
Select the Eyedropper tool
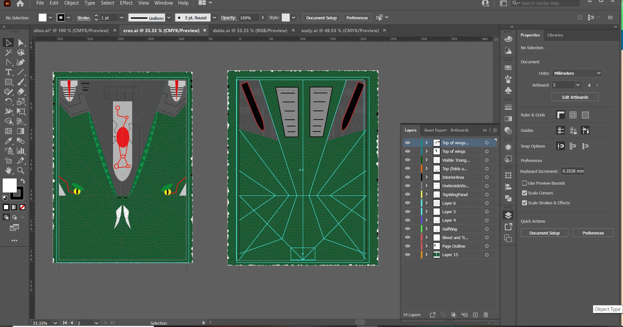(x=8, y=141)
